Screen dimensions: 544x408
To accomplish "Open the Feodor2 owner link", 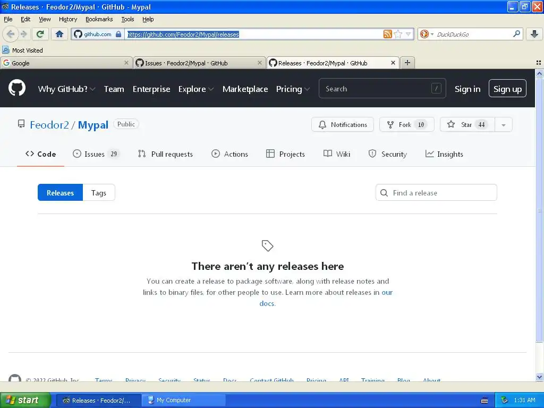I will (x=49, y=124).
